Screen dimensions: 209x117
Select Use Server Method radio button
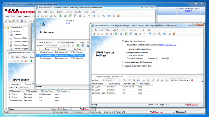tap(128, 55)
